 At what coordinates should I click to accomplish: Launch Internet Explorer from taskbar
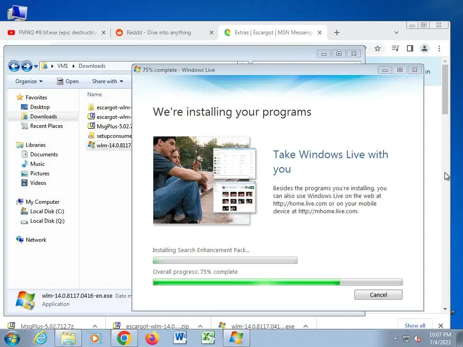(x=40, y=338)
